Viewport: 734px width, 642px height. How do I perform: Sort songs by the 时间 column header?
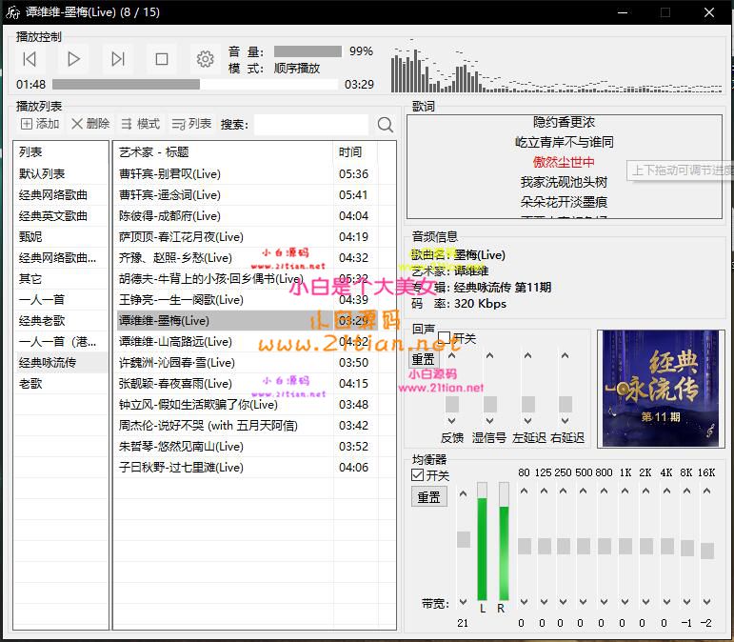[x=350, y=152]
